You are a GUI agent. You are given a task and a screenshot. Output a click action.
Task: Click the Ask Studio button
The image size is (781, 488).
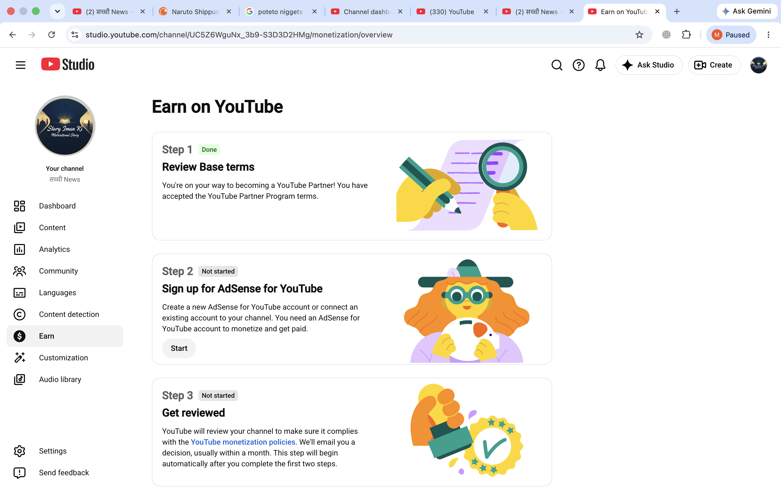pos(649,65)
